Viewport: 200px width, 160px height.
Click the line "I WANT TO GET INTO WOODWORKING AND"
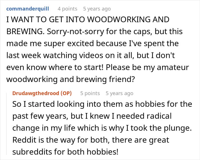click(x=88, y=20)
